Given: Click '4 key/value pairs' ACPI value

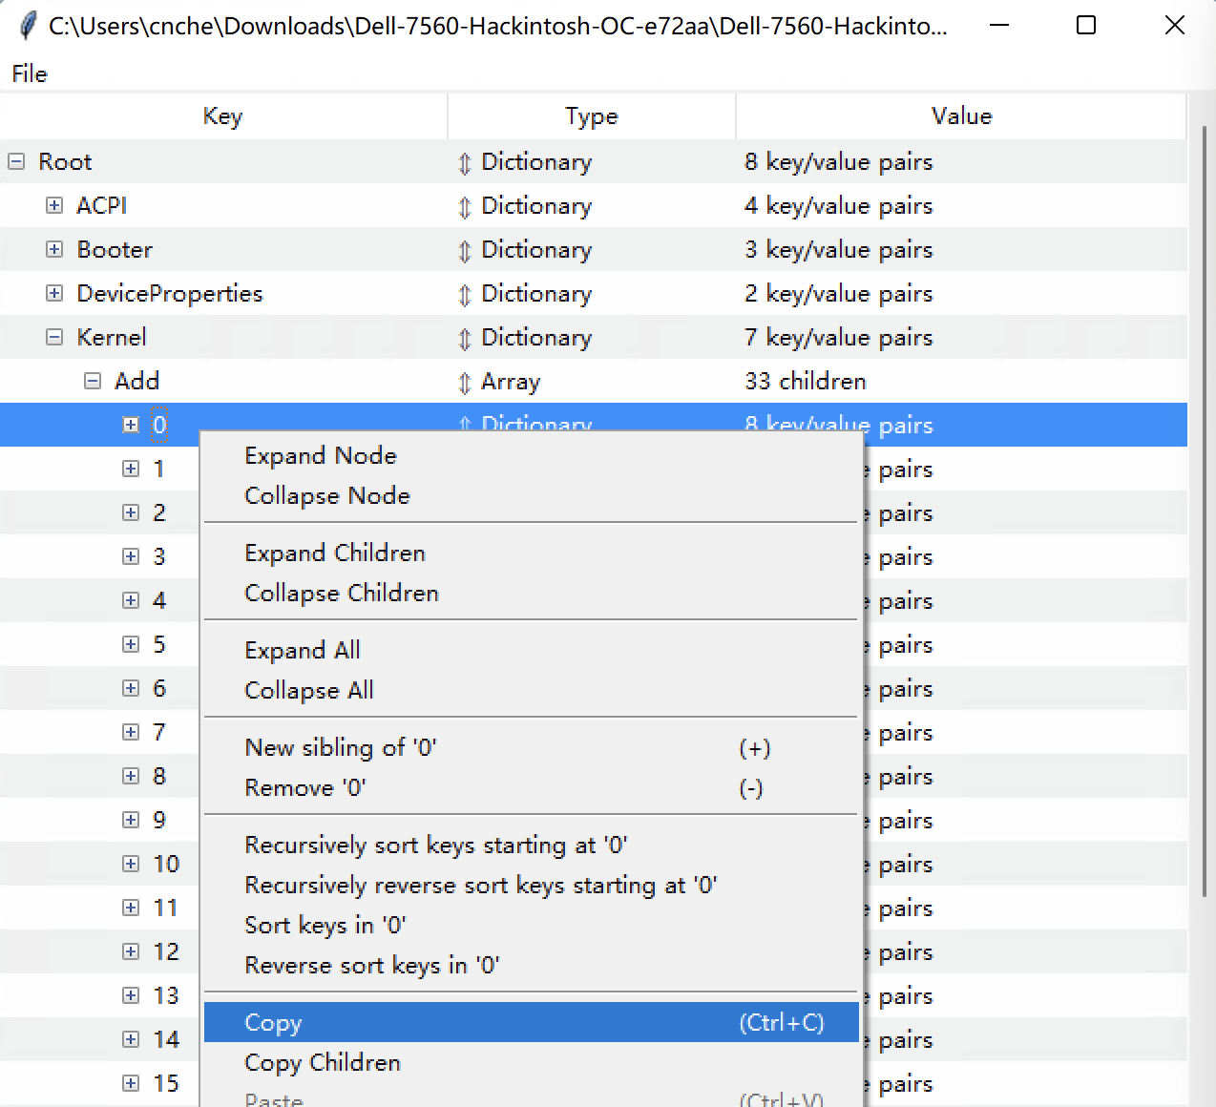Looking at the screenshot, I should [x=839, y=205].
